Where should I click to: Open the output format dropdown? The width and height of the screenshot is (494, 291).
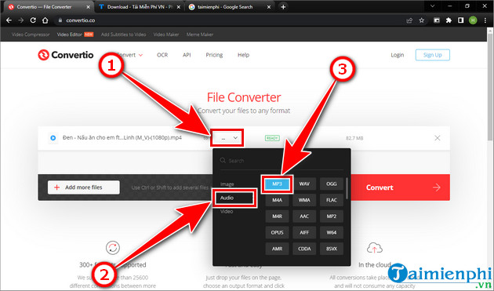coord(227,138)
